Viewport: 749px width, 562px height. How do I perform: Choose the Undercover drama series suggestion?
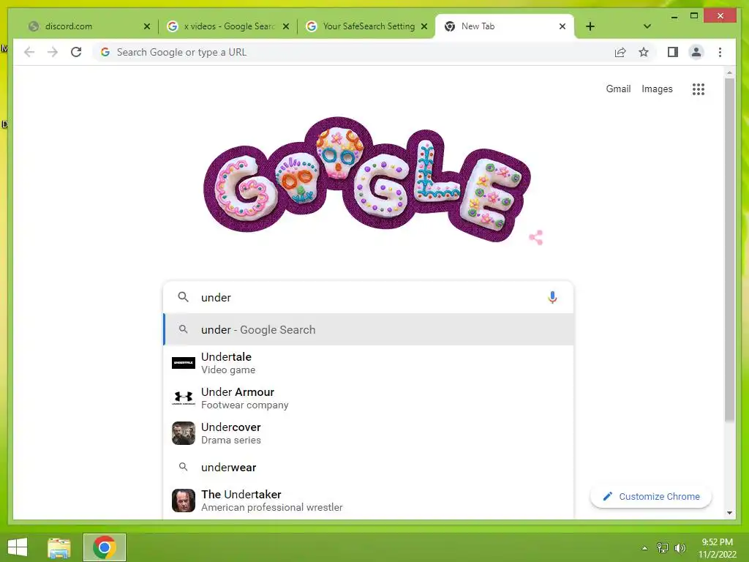[369, 433]
